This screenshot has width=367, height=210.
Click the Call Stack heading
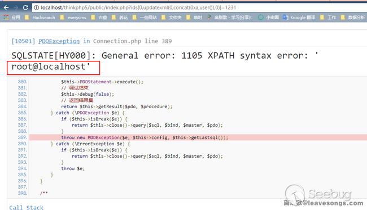coord(26,207)
